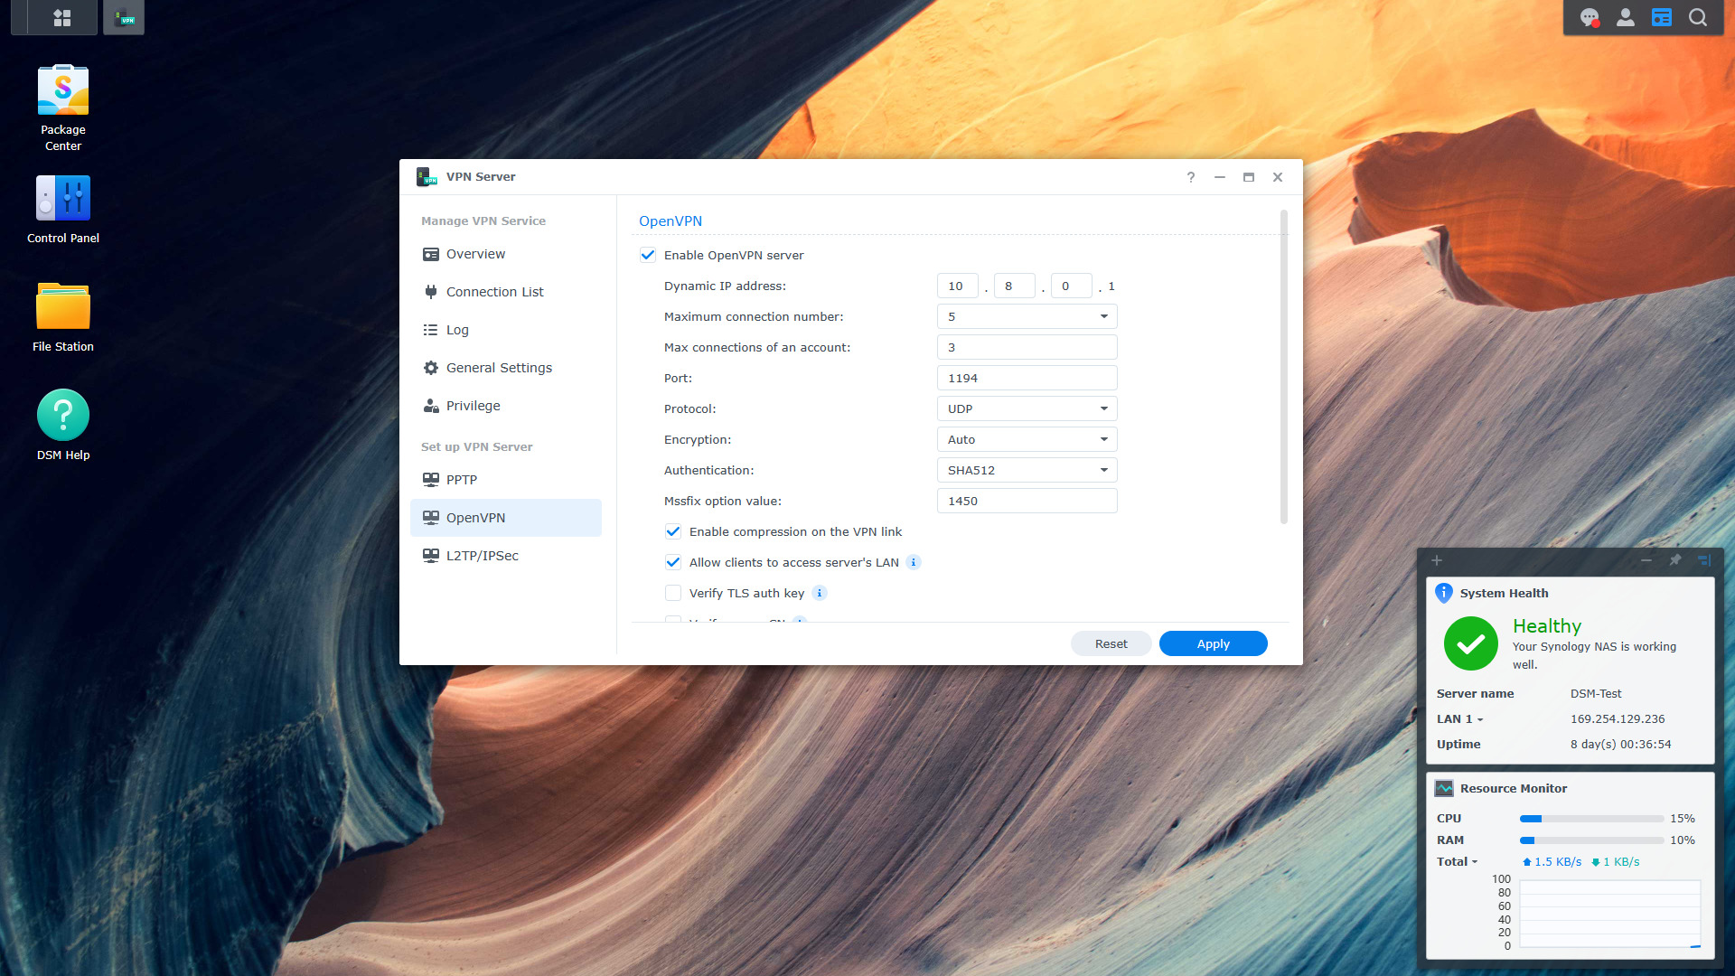The width and height of the screenshot is (1735, 976).
Task: Click the Max connections of an account field
Action: 1027,347
